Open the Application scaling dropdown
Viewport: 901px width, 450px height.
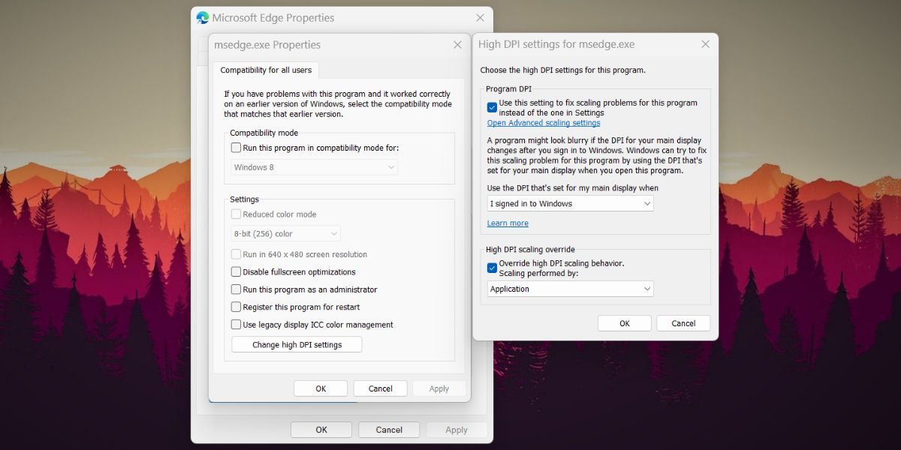(571, 289)
